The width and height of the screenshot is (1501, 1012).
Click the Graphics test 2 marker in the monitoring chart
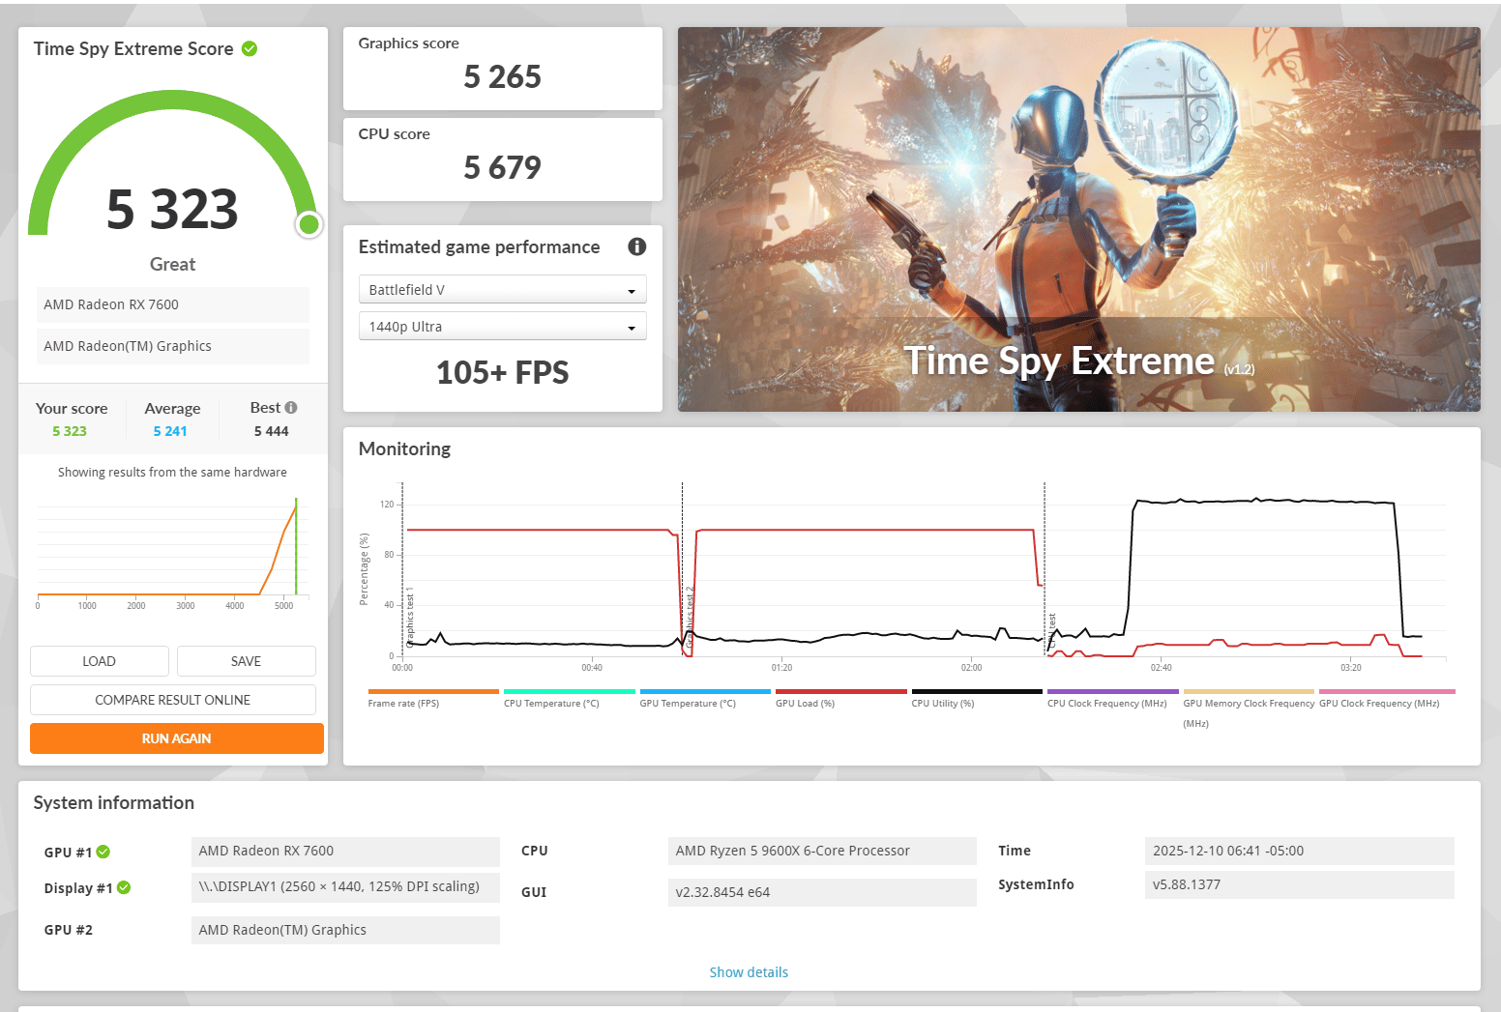point(690,617)
